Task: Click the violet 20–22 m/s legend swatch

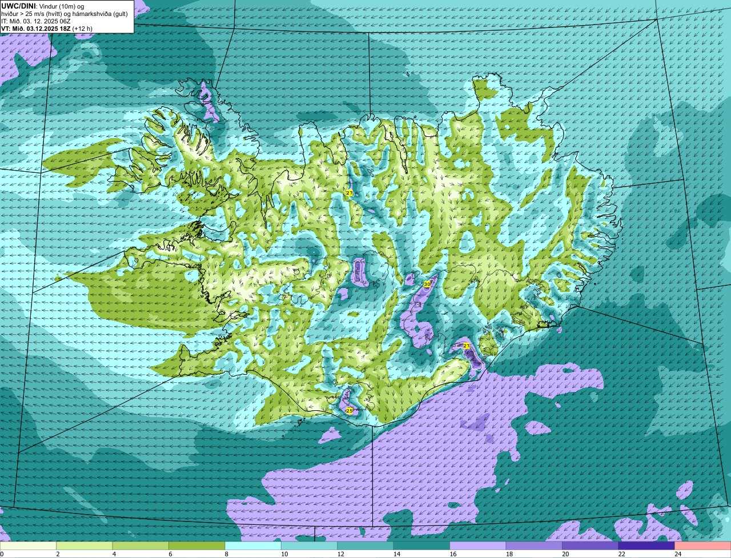Action: (591, 546)
